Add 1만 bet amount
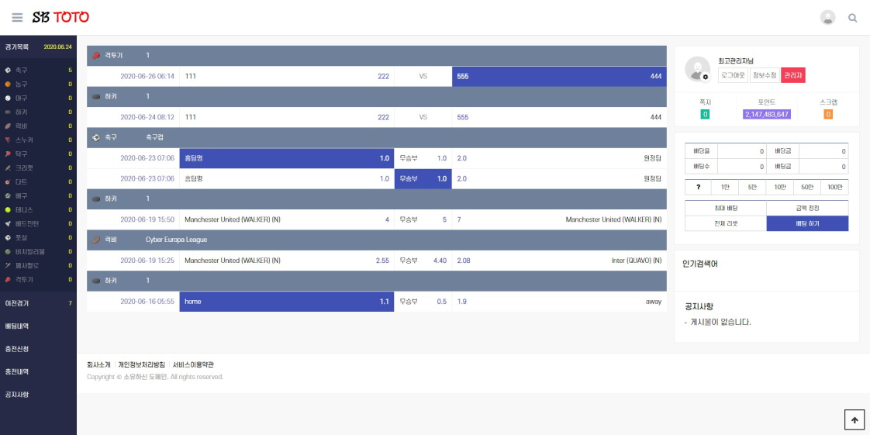The image size is (870, 435). (725, 188)
